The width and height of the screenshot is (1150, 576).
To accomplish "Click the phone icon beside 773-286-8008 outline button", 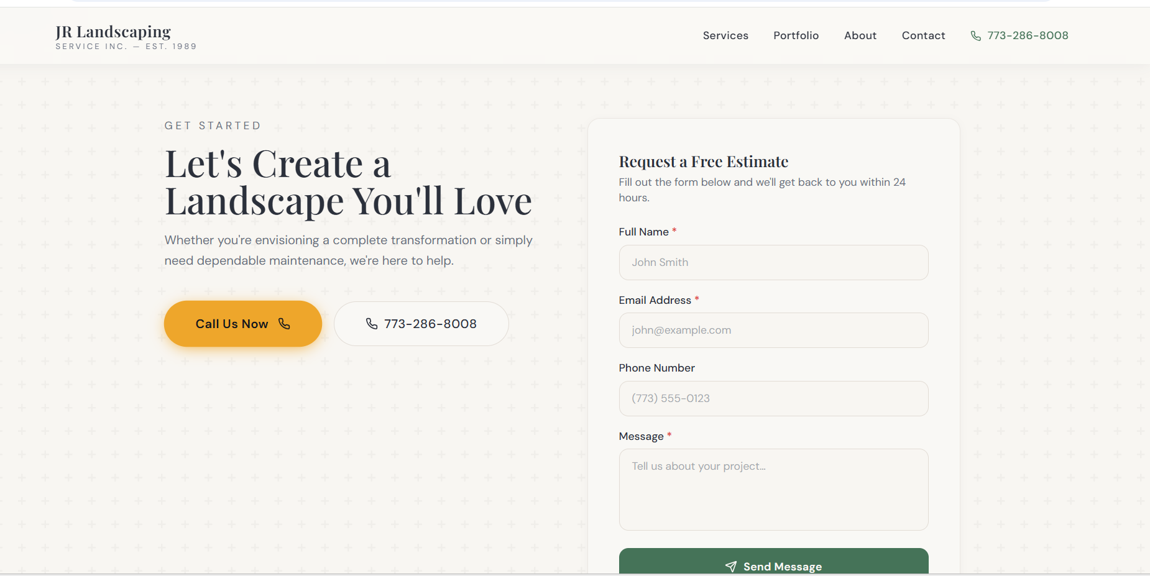I will (x=372, y=324).
